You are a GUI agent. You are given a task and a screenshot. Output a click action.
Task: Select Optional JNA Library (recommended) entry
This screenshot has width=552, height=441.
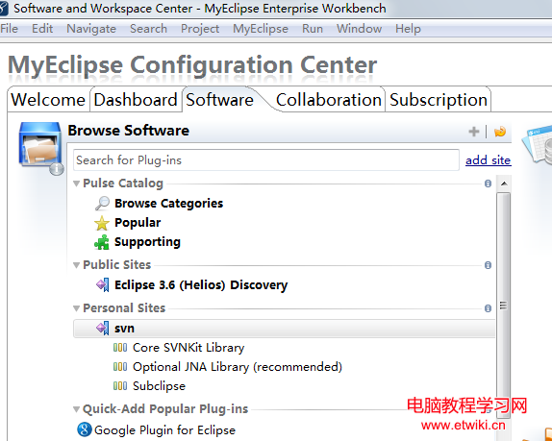[238, 367]
